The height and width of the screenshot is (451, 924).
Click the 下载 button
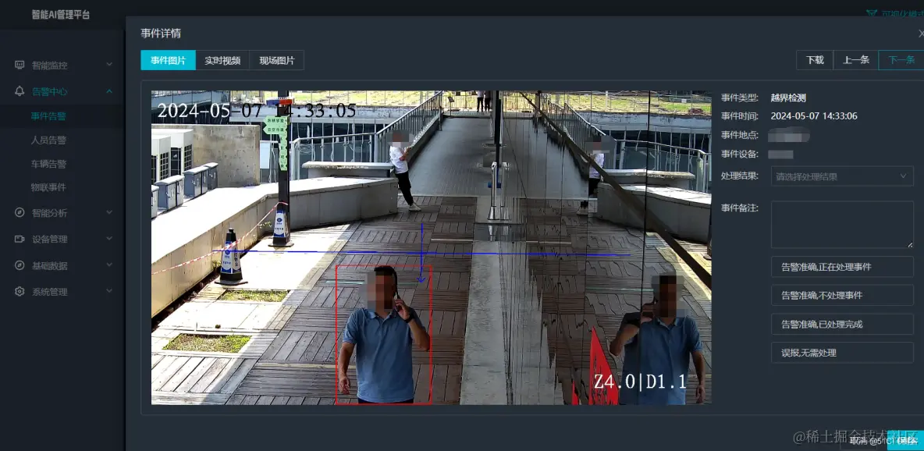coord(815,59)
